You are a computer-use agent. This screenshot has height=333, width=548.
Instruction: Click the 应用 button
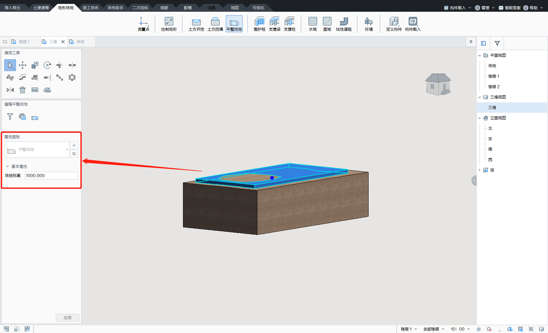click(68, 318)
